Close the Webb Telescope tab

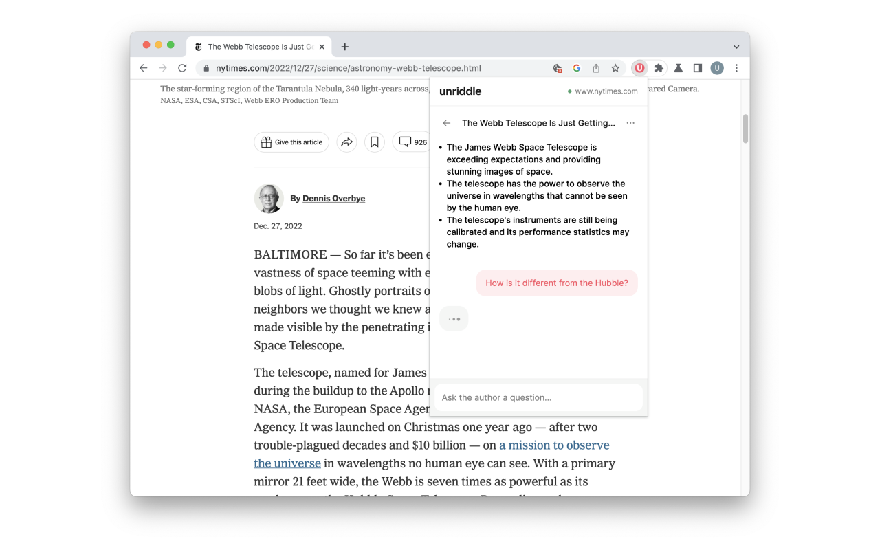coord(322,47)
